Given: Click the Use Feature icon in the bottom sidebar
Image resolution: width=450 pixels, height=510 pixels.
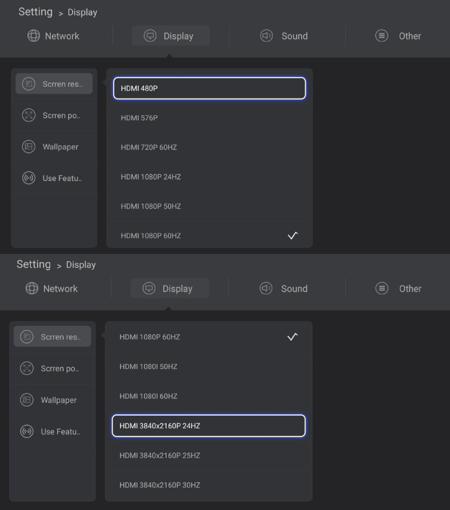Looking at the screenshot, I should click(27, 431).
